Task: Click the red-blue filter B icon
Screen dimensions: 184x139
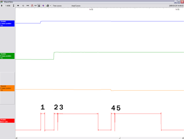Action: pyautogui.click(x=43, y=6)
